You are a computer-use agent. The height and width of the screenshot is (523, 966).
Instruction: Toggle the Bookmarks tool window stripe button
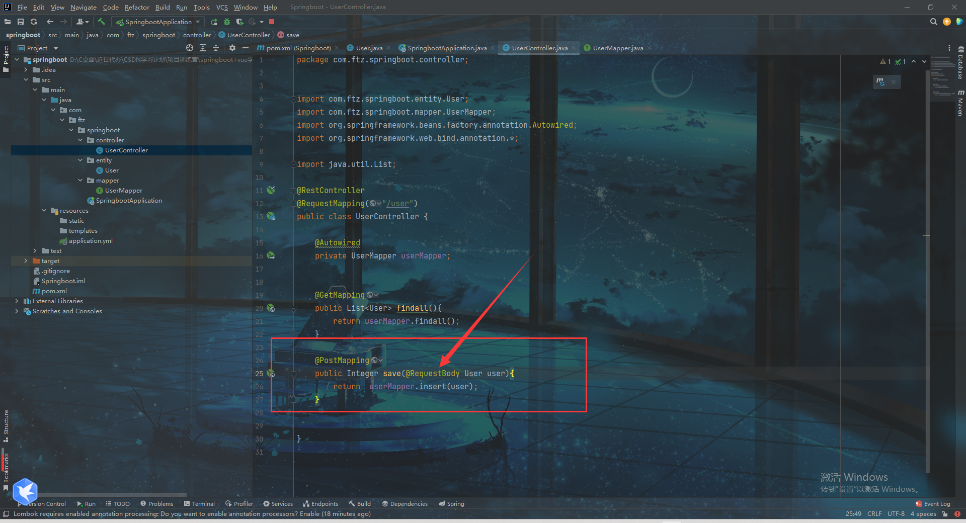(x=6, y=472)
